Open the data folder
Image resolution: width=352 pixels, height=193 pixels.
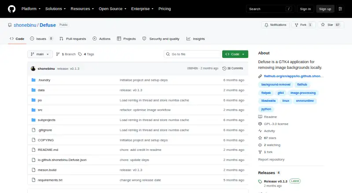(x=41, y=90)
